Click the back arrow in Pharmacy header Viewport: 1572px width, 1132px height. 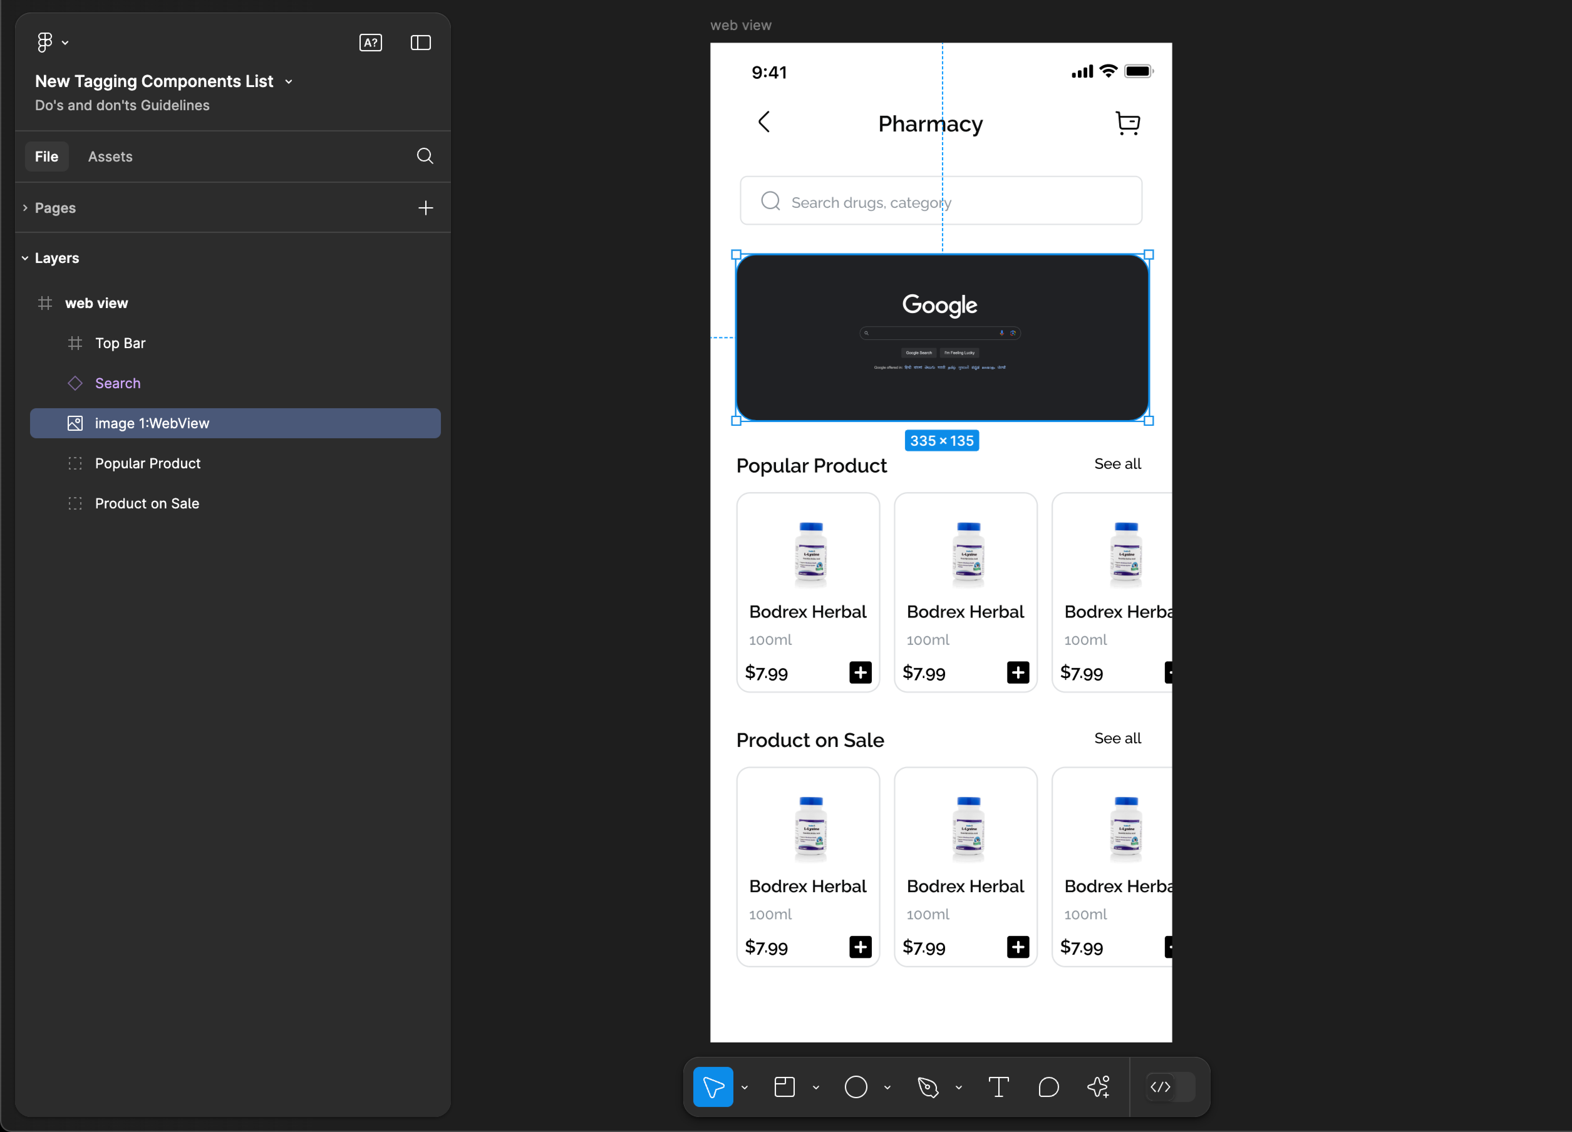click(x=764, y=122)
